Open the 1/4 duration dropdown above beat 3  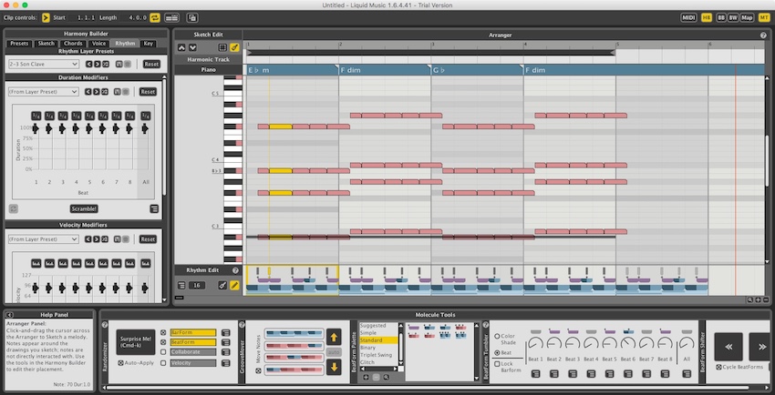click(63, 116)
